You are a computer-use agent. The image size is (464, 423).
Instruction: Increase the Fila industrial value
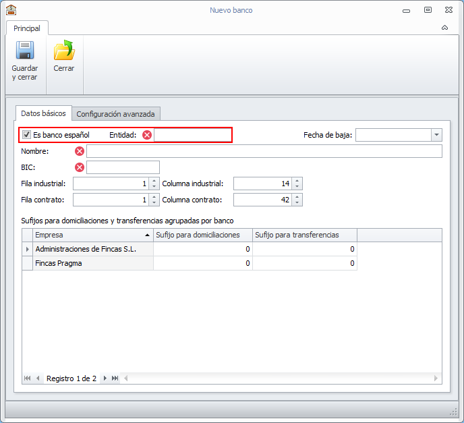[154, 181]
